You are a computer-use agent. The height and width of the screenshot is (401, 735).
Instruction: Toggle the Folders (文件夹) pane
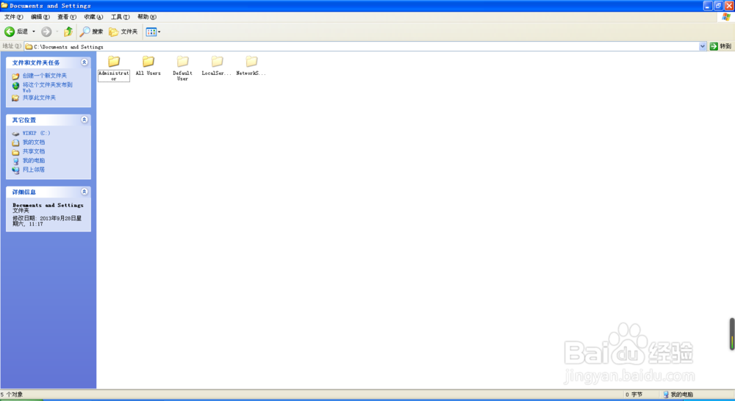(x=123, y=32)
